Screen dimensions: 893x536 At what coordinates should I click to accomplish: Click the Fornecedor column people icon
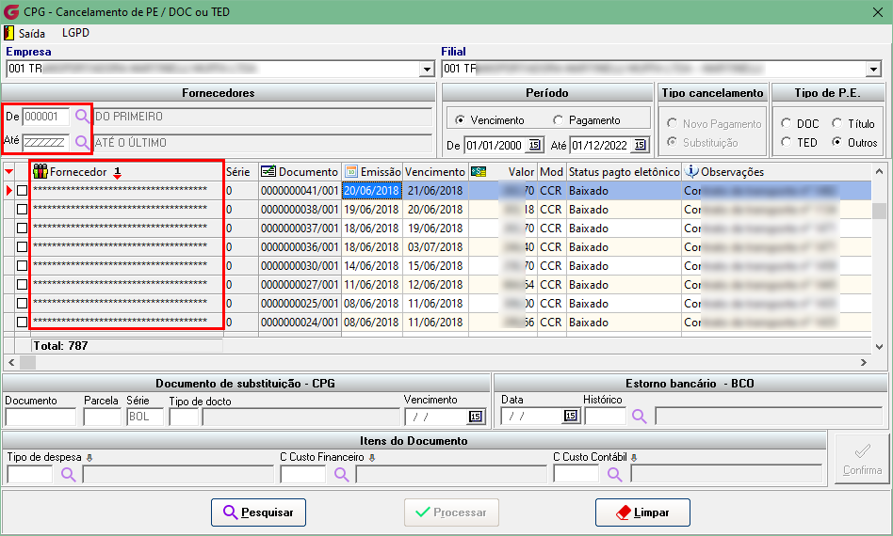click(40, 171)
